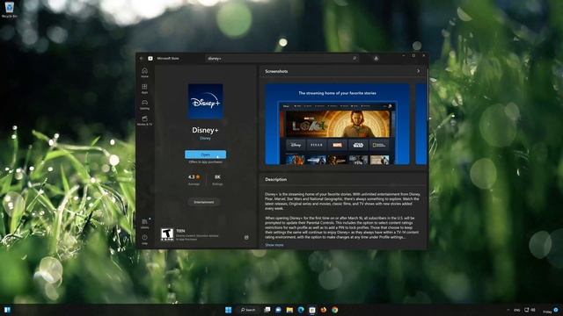Click the 8K ratings count
Viewport: 563px width, 316px height.
[217, 179]
